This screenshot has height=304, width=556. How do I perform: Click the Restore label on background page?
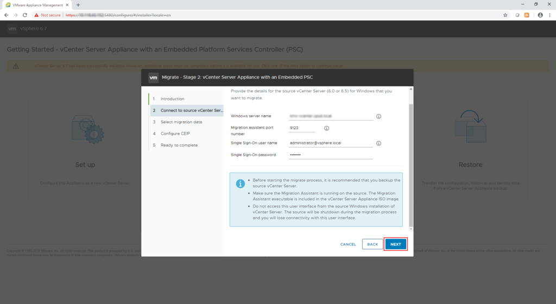click(x=471, y=164)
